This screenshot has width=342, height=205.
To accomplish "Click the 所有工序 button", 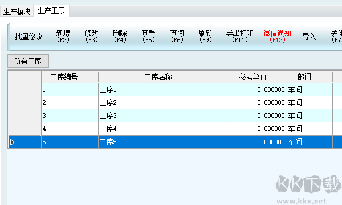I will point(28,61).
